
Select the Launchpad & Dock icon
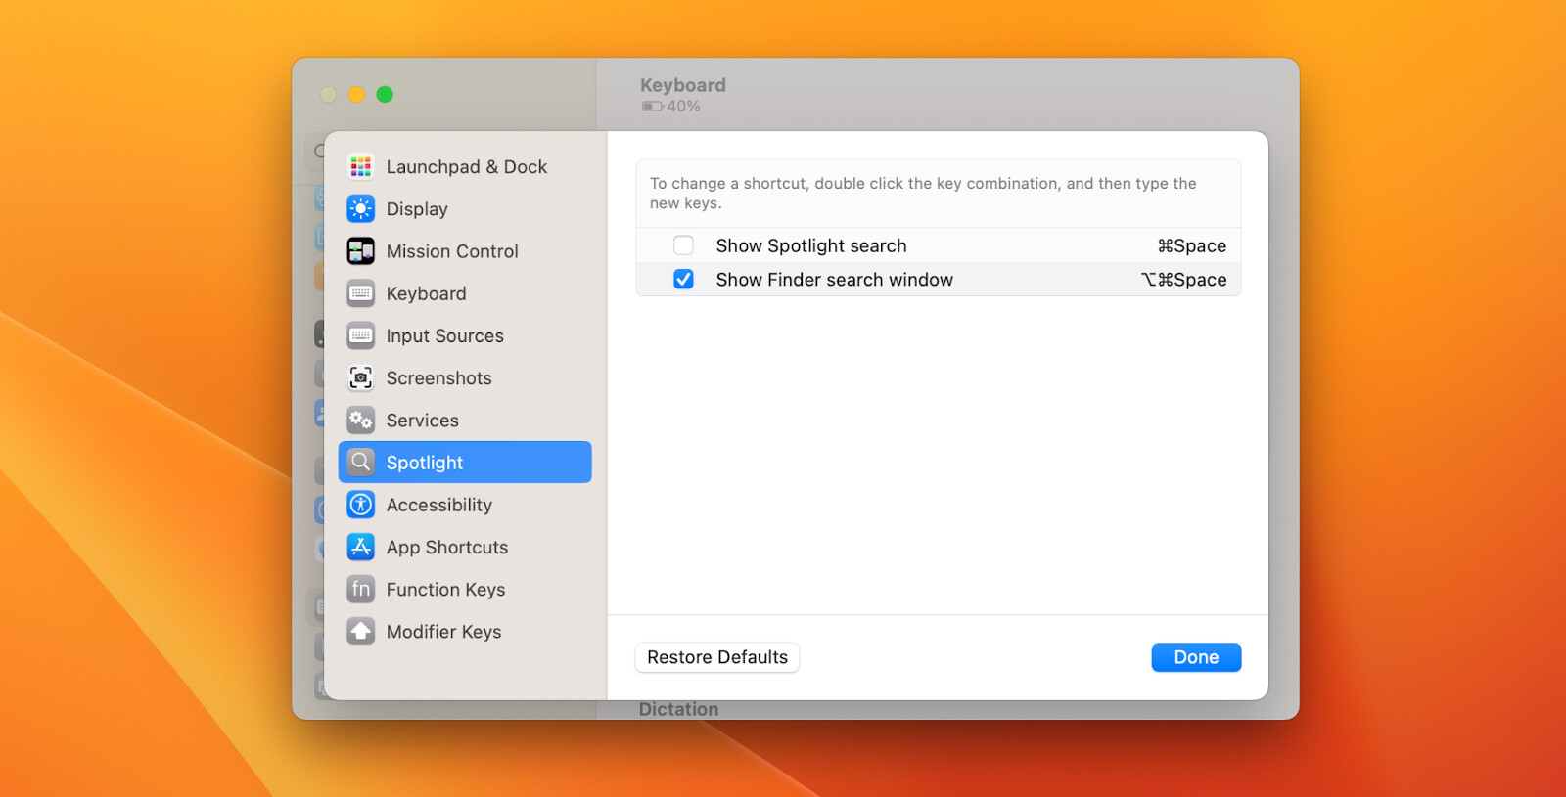coord(360,166)
